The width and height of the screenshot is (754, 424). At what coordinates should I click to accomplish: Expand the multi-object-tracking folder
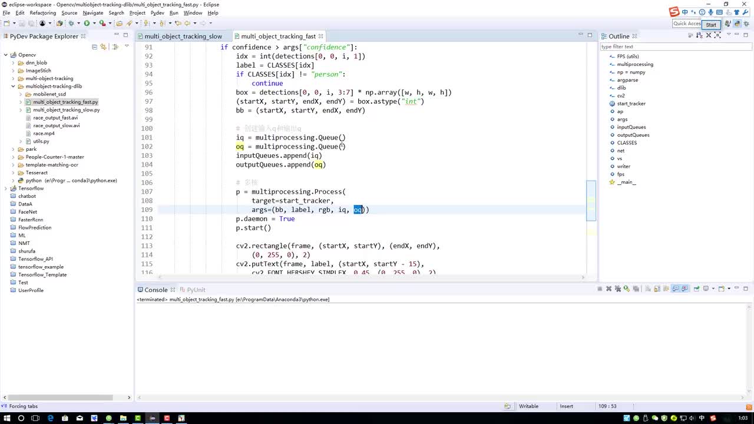pyautogui.click(x=13, y=78)
